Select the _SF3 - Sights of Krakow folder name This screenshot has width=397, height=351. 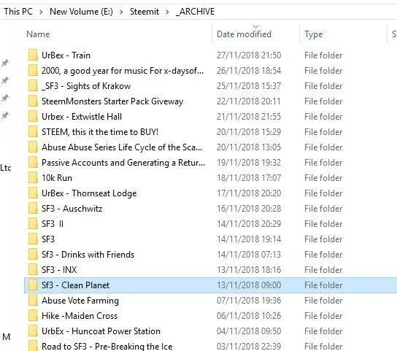point(86,86)
